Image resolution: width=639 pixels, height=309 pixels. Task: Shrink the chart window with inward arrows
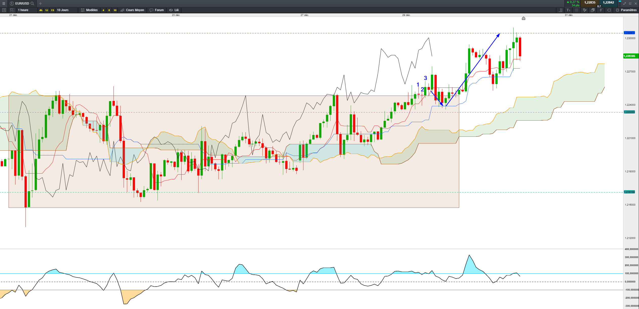[625, 4]
